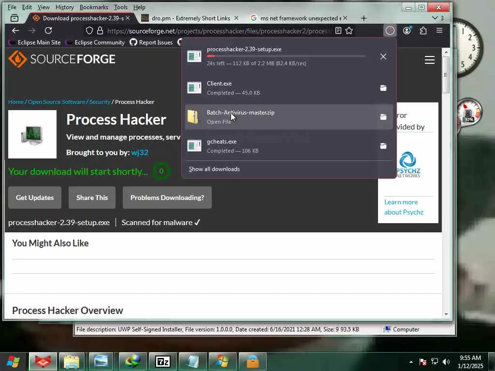Open Learn more about Psychz link
495x371 pixels.
click(x=404, y=207)
